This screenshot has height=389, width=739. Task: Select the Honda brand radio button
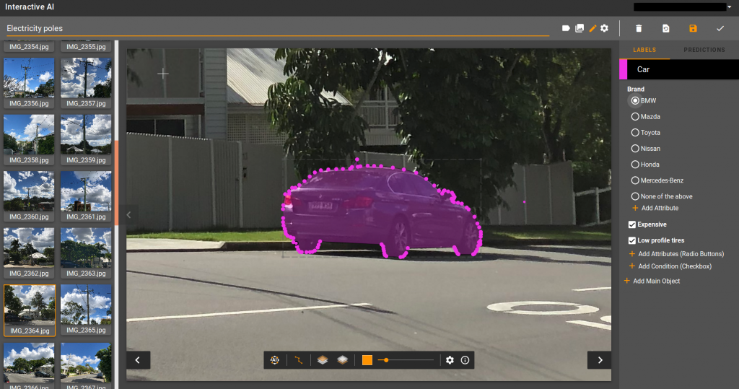click(x=635, y=165)
